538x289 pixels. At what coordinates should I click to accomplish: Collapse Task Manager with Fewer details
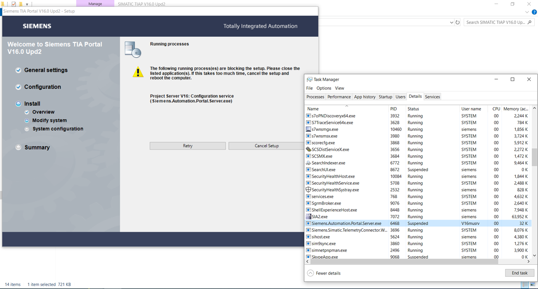point(324,273)
